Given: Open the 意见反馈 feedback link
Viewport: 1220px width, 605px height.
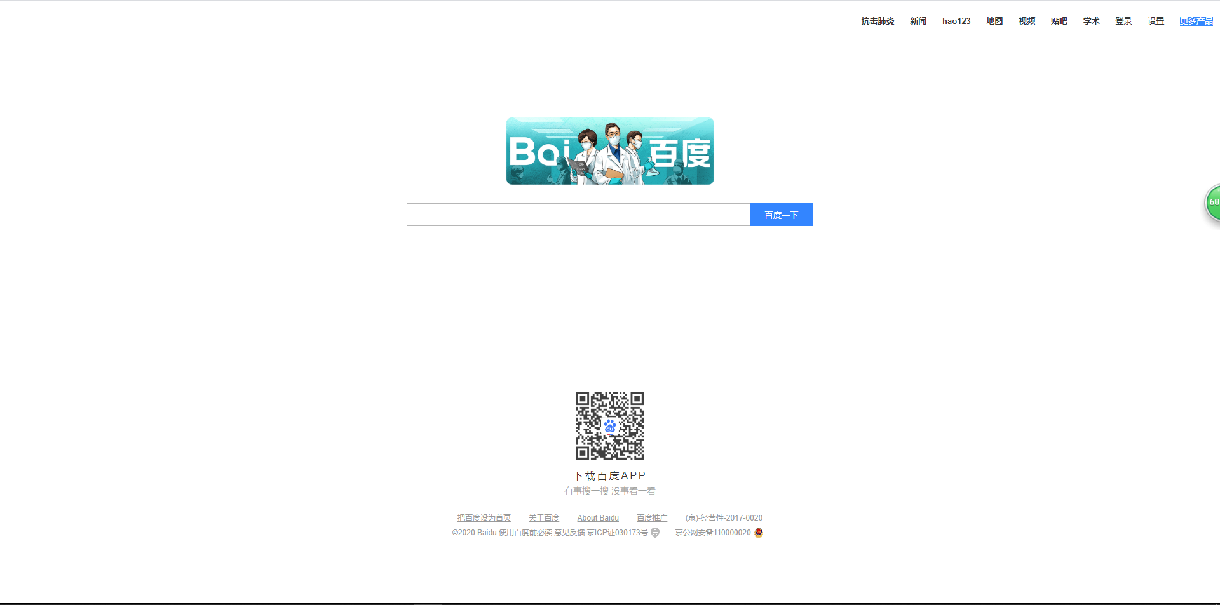Looking at the screenshot, I should pos(569,533).
